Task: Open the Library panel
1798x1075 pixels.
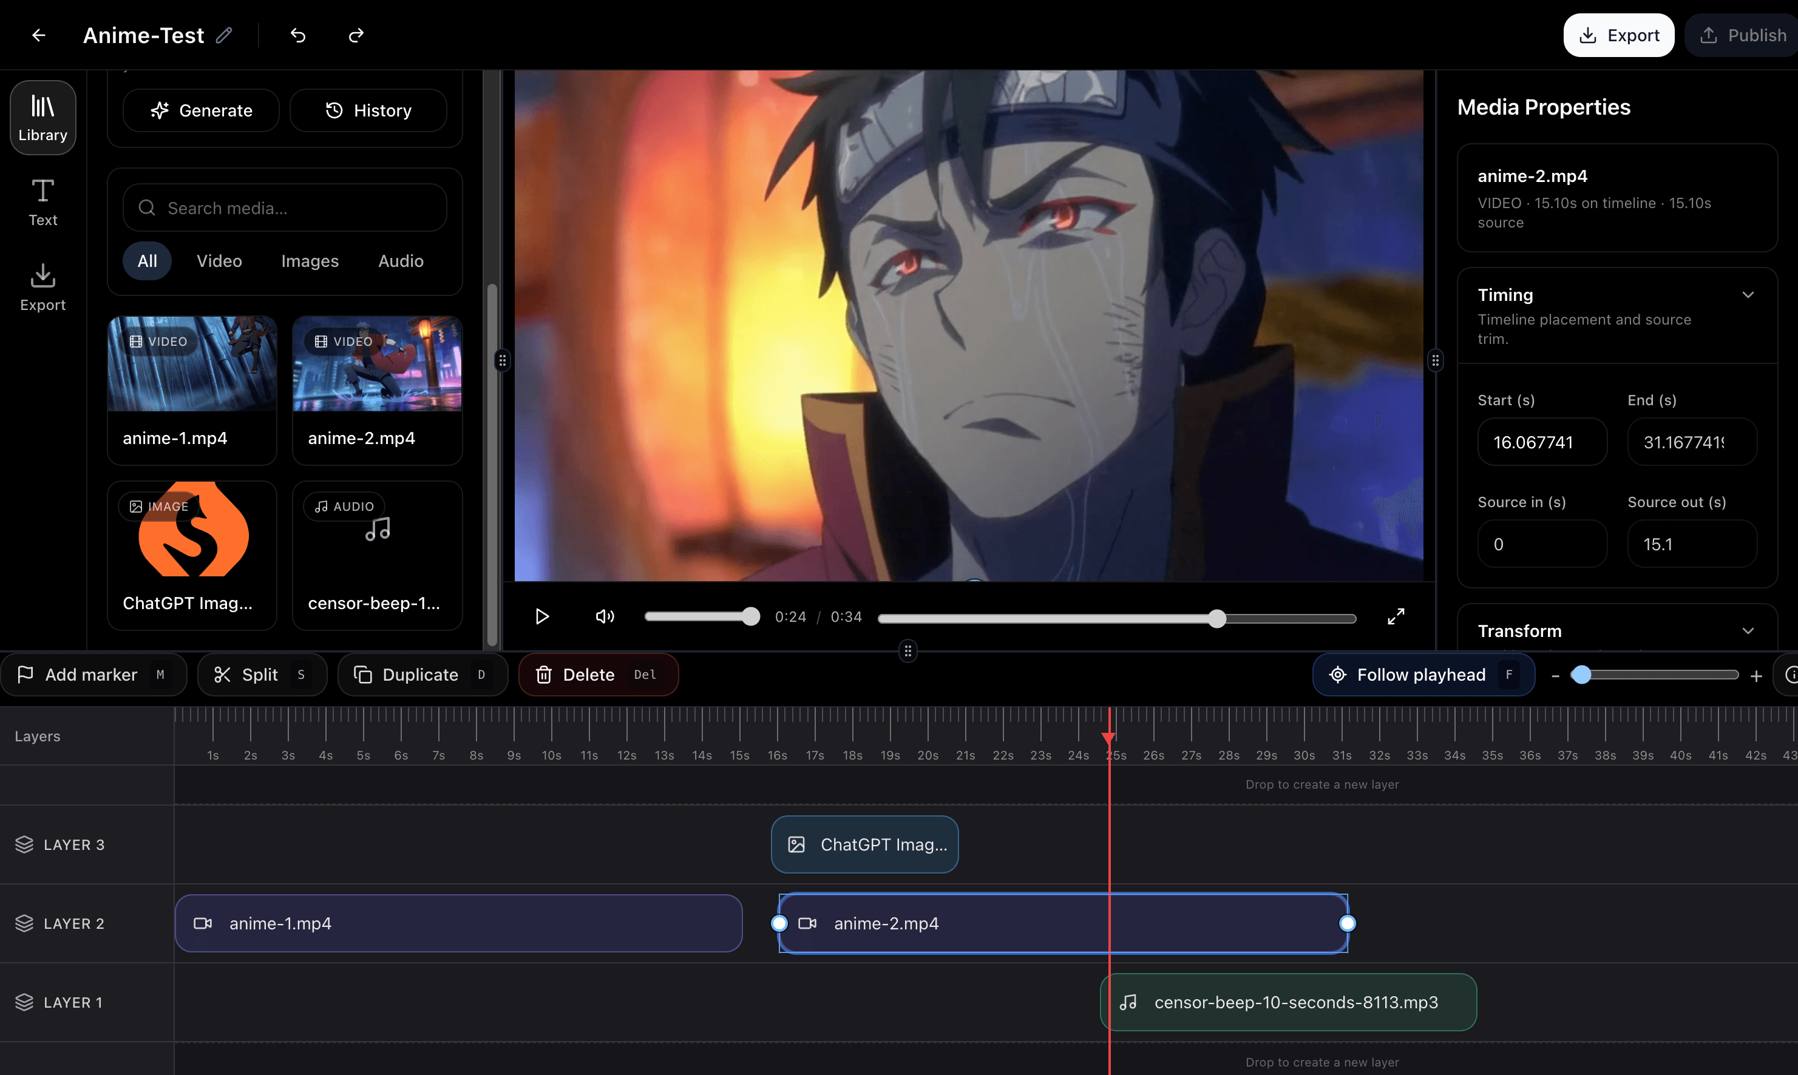Action: tap(42, 116)
